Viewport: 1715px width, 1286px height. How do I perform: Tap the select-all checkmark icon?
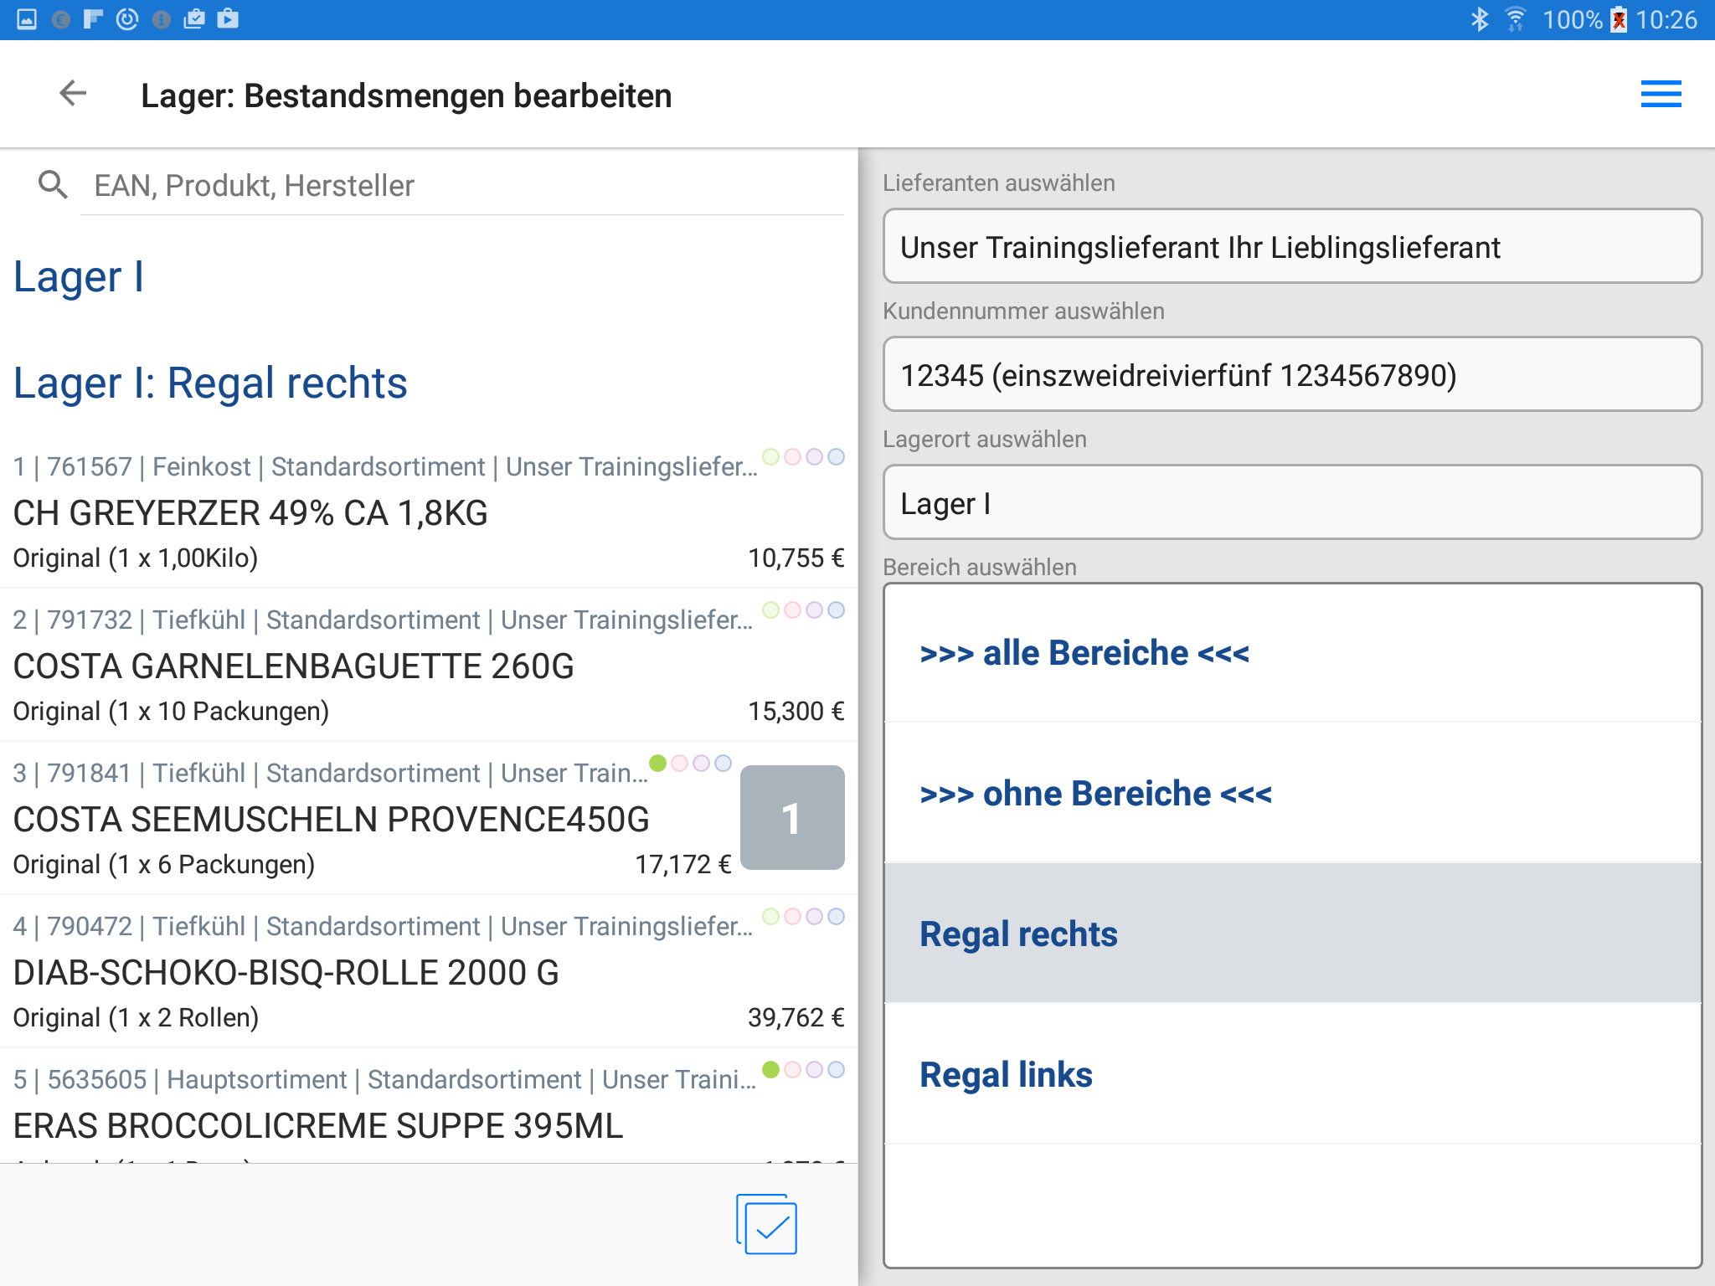point(767,1225)
